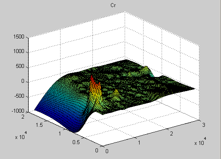The image size is (221, 159).
Task: Select the 0.5 tick label on left horizontal axis
Action: (x=76, y=142)
